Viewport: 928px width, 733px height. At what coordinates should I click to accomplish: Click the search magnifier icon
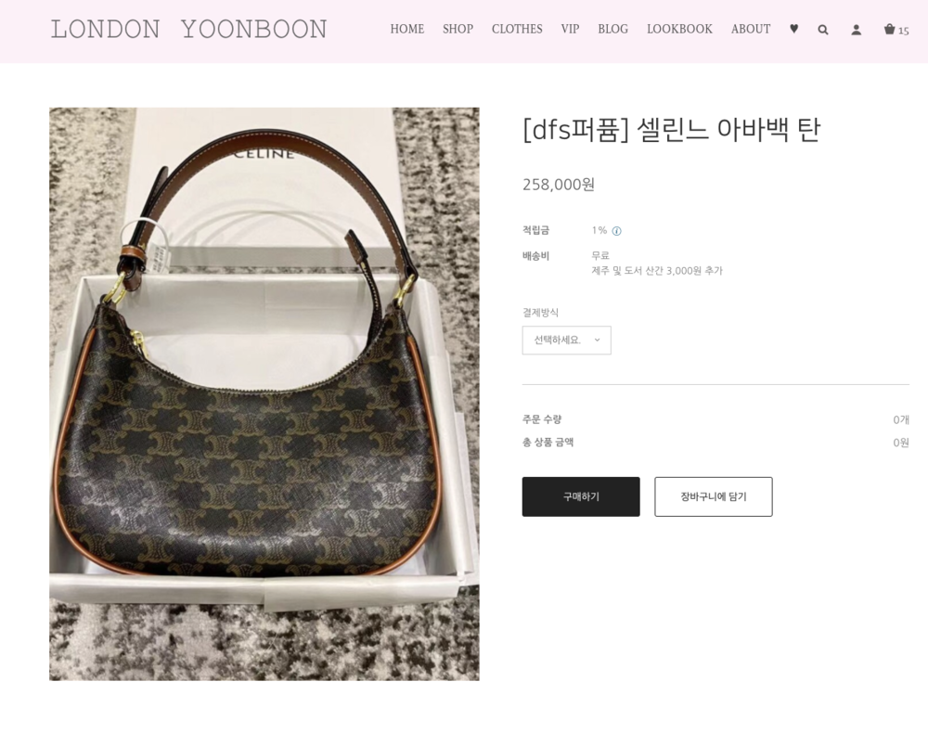[822, 30]
